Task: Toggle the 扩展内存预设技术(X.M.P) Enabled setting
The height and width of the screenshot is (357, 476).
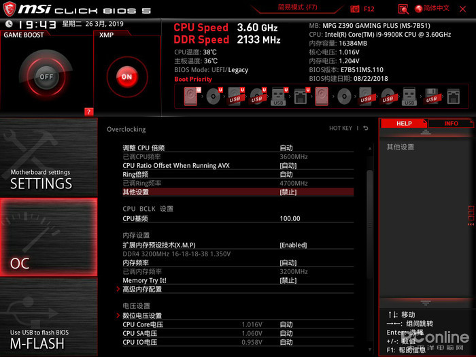Action: pos(293,245)
